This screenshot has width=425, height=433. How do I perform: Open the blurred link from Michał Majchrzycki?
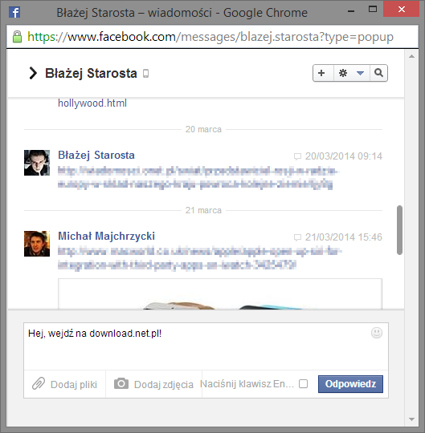200,258
